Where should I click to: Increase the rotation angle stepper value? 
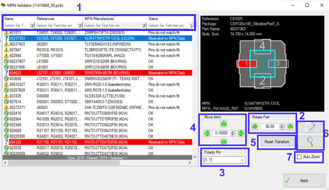coord(282,125)
